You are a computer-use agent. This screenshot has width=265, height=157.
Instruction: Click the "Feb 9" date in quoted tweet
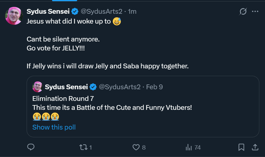point(154,87)
